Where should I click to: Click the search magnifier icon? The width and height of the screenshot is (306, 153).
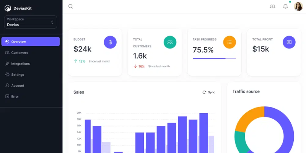pos(71,7)
